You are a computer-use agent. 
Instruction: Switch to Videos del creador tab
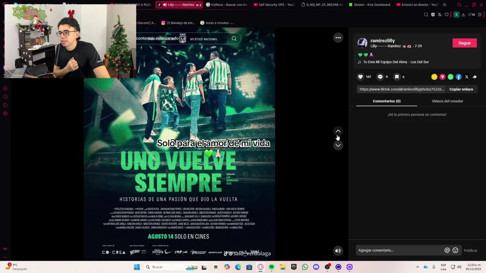[447, 101]
